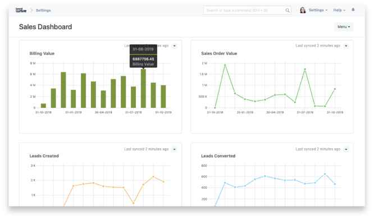The width and height of the screenshot is (374, 219).
Task: Open the Help dropdown menu
Action: click(339, 10)
